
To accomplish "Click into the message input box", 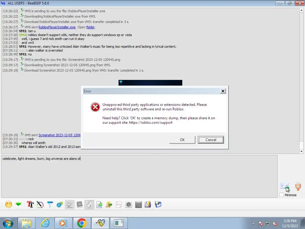I will pos(139,177).
